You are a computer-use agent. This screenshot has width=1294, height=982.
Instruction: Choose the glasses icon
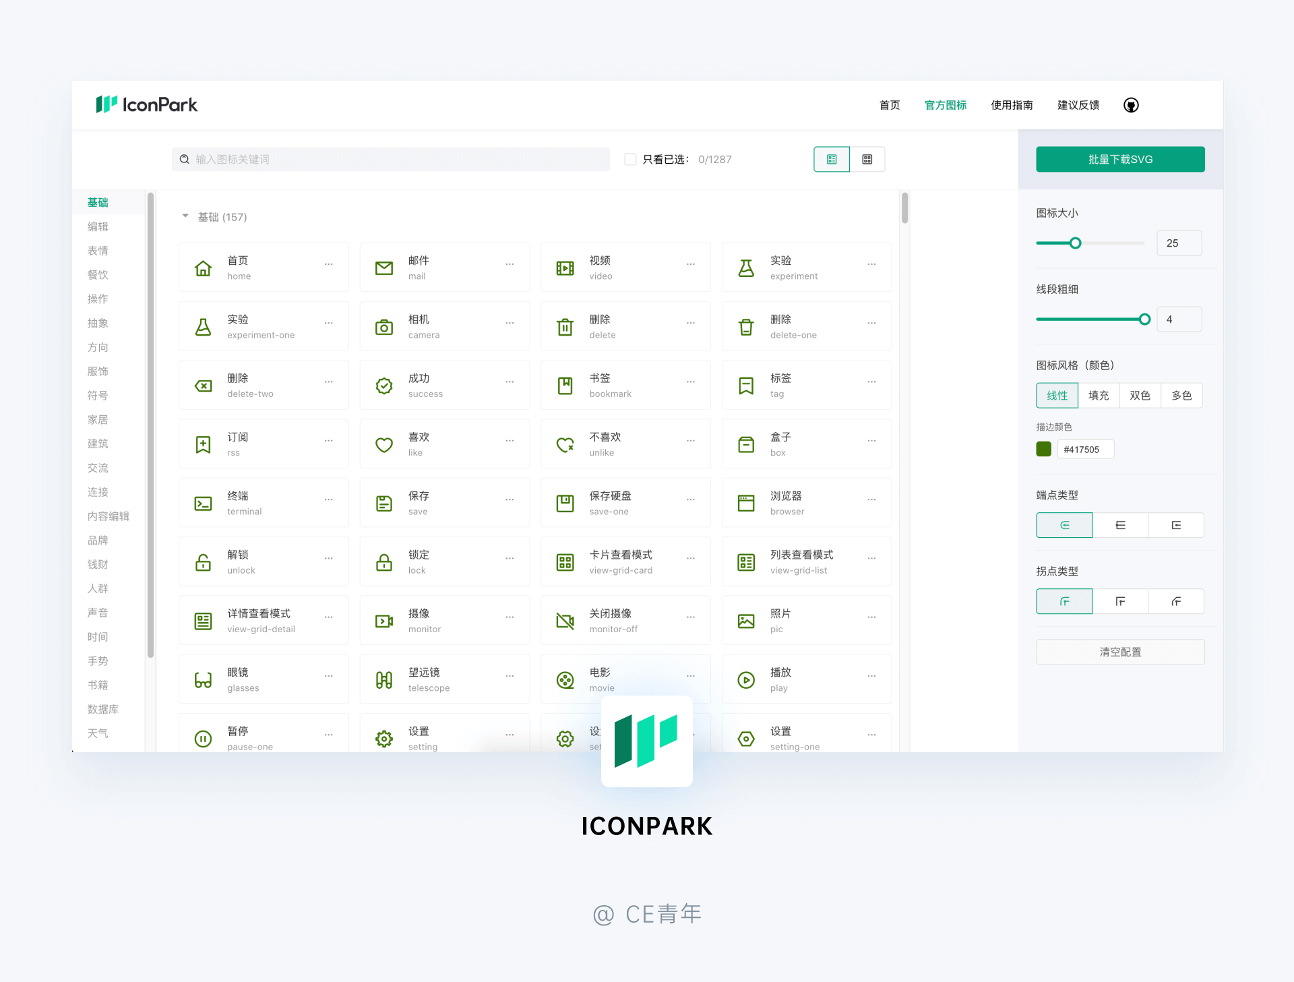[203, 680]
